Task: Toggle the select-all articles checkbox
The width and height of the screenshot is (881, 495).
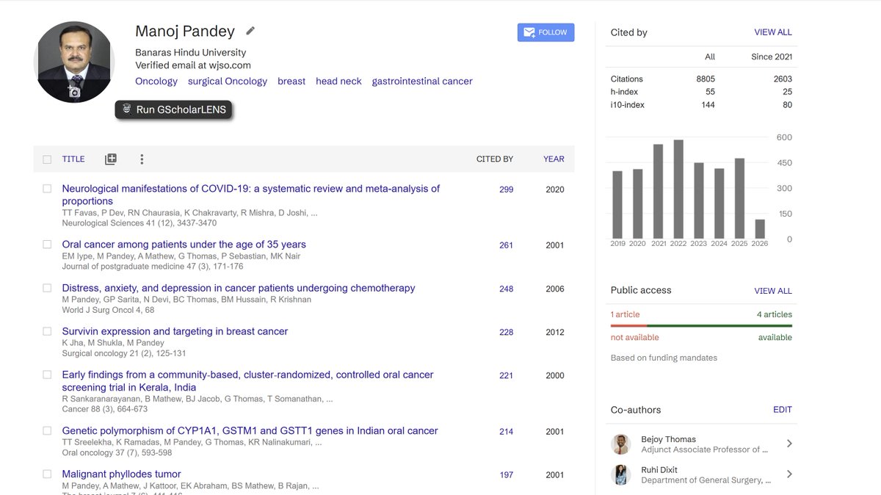Action: (47, 159)
